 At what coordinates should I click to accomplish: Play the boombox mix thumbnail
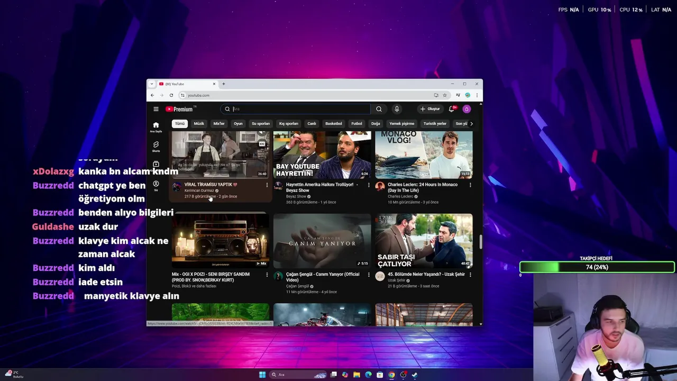[221, 241]
